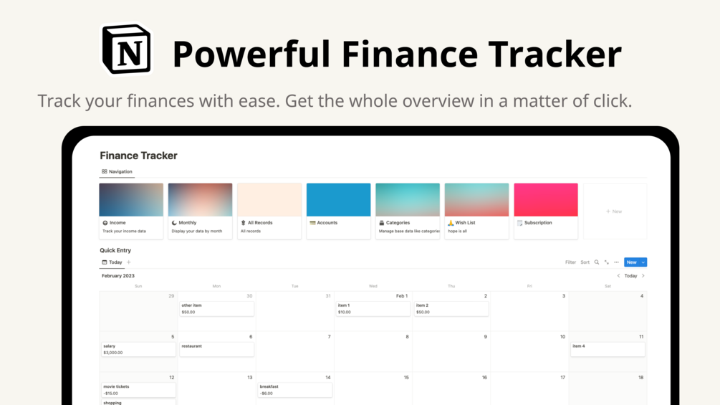The width and height of the screenshot is (720, 405).
Task: Open the three-dots more options menu
Action: 616,262
